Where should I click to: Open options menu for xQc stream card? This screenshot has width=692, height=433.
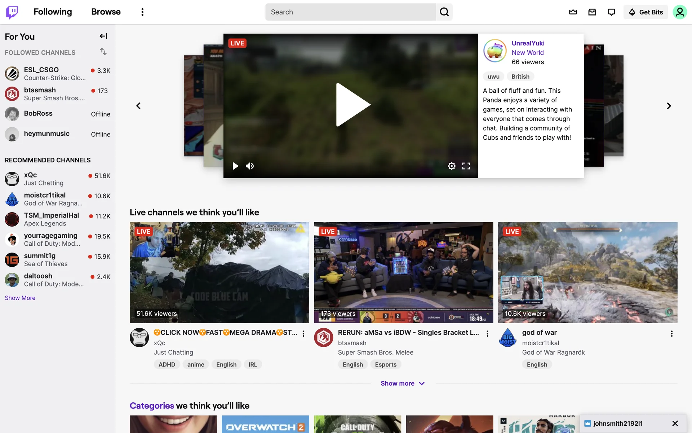(x=303, y=333)
